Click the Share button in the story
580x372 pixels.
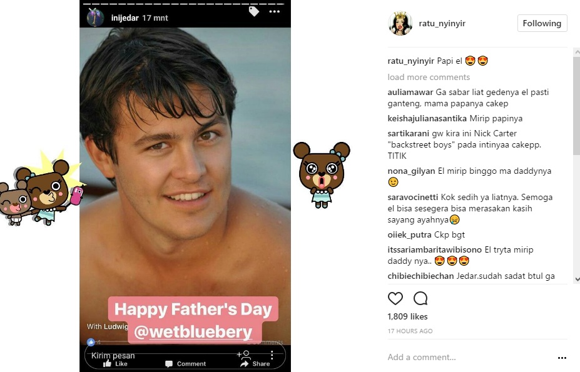pyautogui.click(x=255, y=363)
